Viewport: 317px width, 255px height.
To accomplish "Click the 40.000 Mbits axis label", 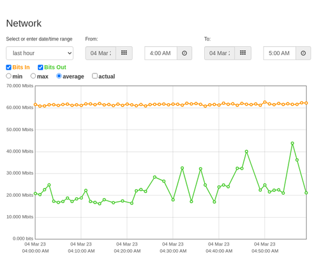I will tap(20, 151).
